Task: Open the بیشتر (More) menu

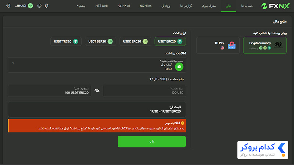Action: click(x=81, y=6)
